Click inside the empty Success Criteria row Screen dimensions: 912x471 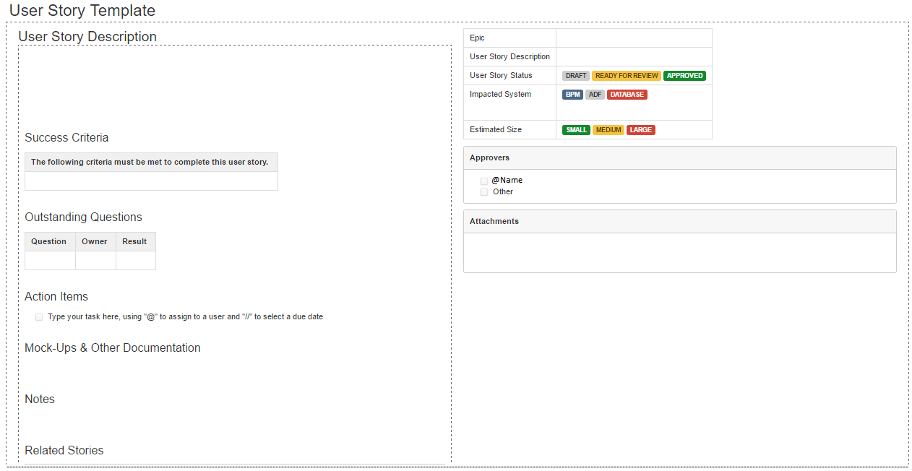pos(151,181)
